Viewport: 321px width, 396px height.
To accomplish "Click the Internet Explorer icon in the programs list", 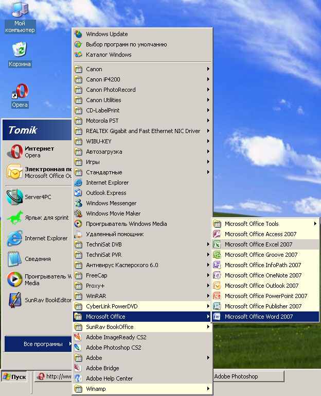I will click(x=78, y=183).
